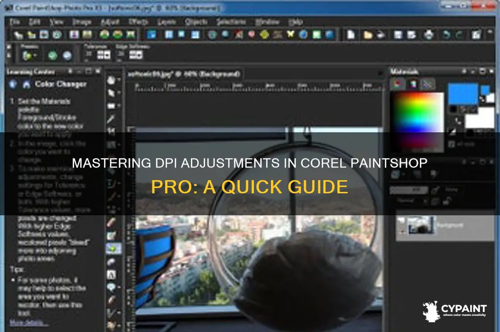Click the Undo arrow icon
Image resolution: width=500 pixels, height=332 pixels.
point(446,35)
